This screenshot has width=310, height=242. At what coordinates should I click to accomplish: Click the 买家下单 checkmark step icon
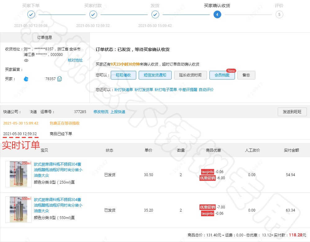coord(31,14)
